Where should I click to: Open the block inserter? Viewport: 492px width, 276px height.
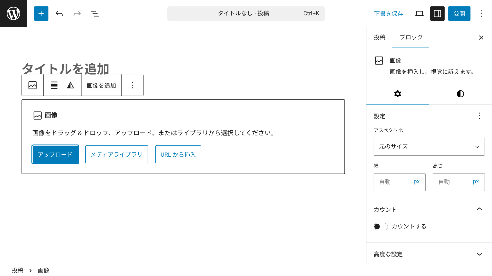41,14
